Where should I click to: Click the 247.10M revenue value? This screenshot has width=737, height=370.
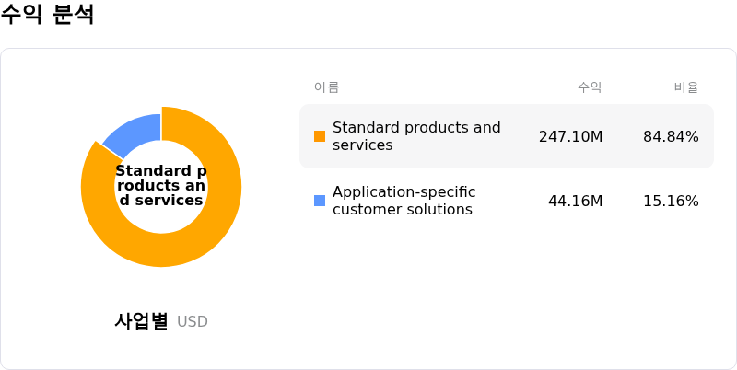pyautogui.click(x=570, y=136)
